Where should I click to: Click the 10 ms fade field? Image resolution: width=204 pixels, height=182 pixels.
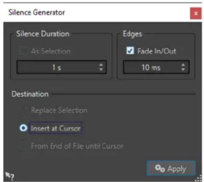156,67
